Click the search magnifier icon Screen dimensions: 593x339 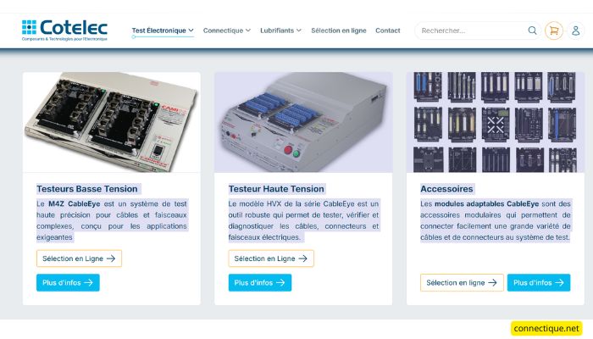532,31
